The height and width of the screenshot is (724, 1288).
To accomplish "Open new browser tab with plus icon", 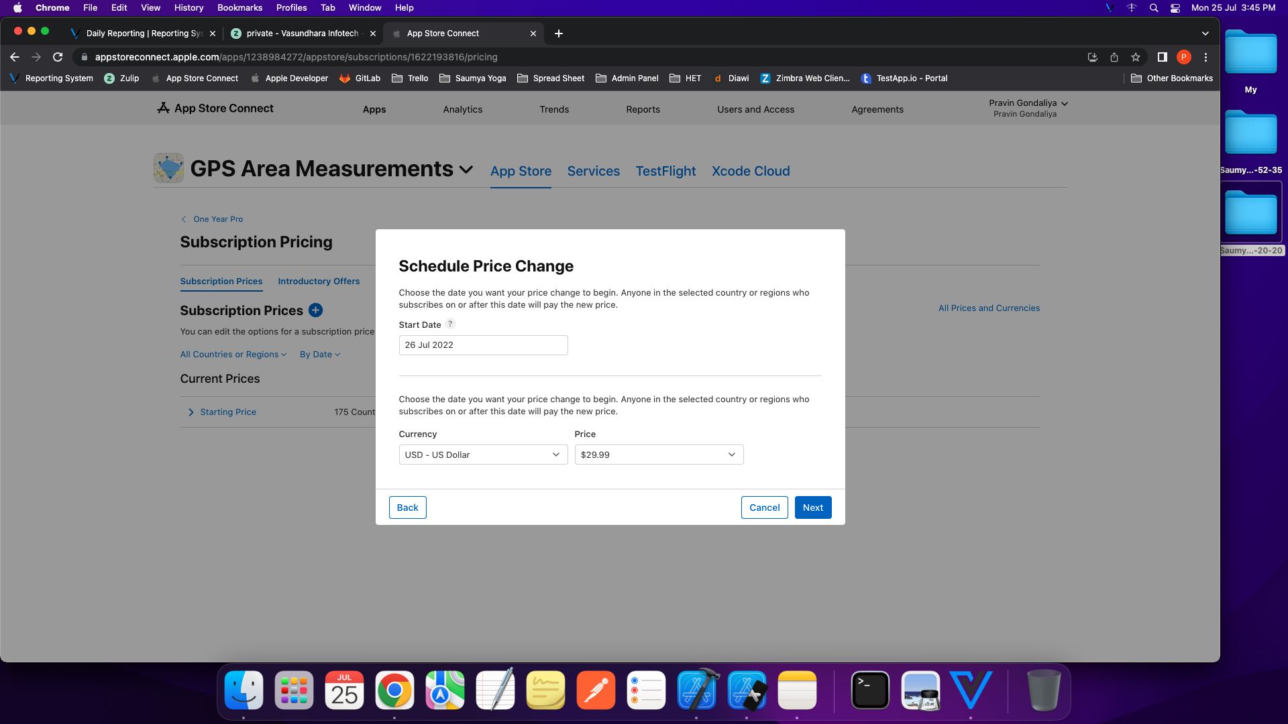I will tap(558, 34).
